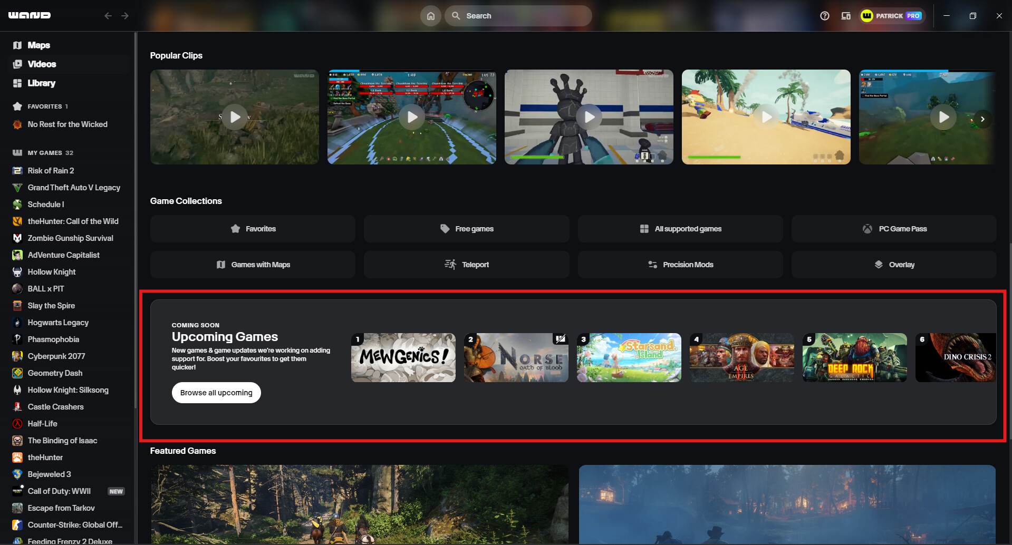Click the WeMod logo
The height and width of the screenshot is (545, 1012).
tap(30, 15)
